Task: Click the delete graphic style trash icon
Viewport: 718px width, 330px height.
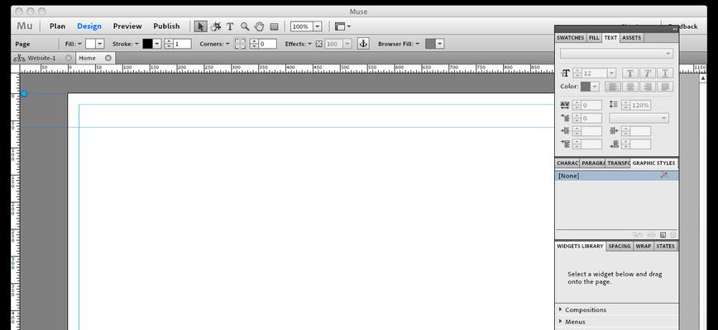Action: [673, 235]
